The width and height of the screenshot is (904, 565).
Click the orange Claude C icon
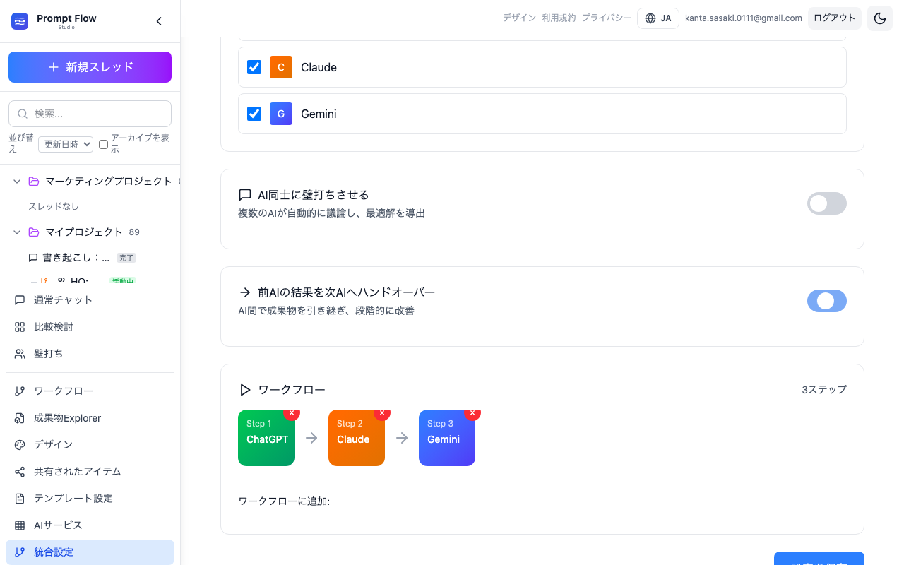pos(281,67)
